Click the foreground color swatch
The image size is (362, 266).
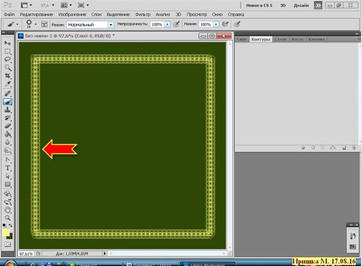coord(6,233)
